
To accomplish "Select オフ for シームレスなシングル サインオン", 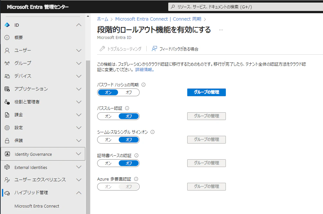I will click(x=129, y=140).
